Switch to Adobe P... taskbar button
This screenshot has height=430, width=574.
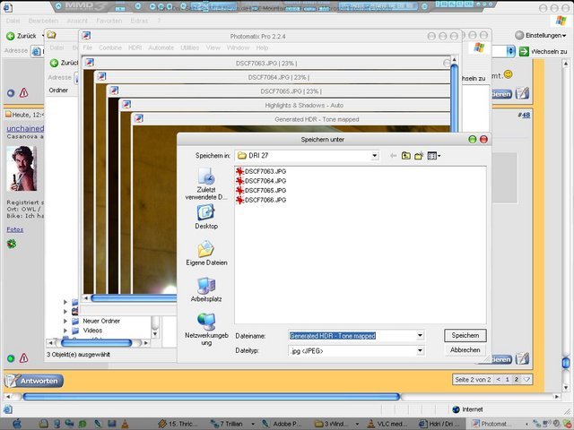pyautogui.click(x=282, y=424)
